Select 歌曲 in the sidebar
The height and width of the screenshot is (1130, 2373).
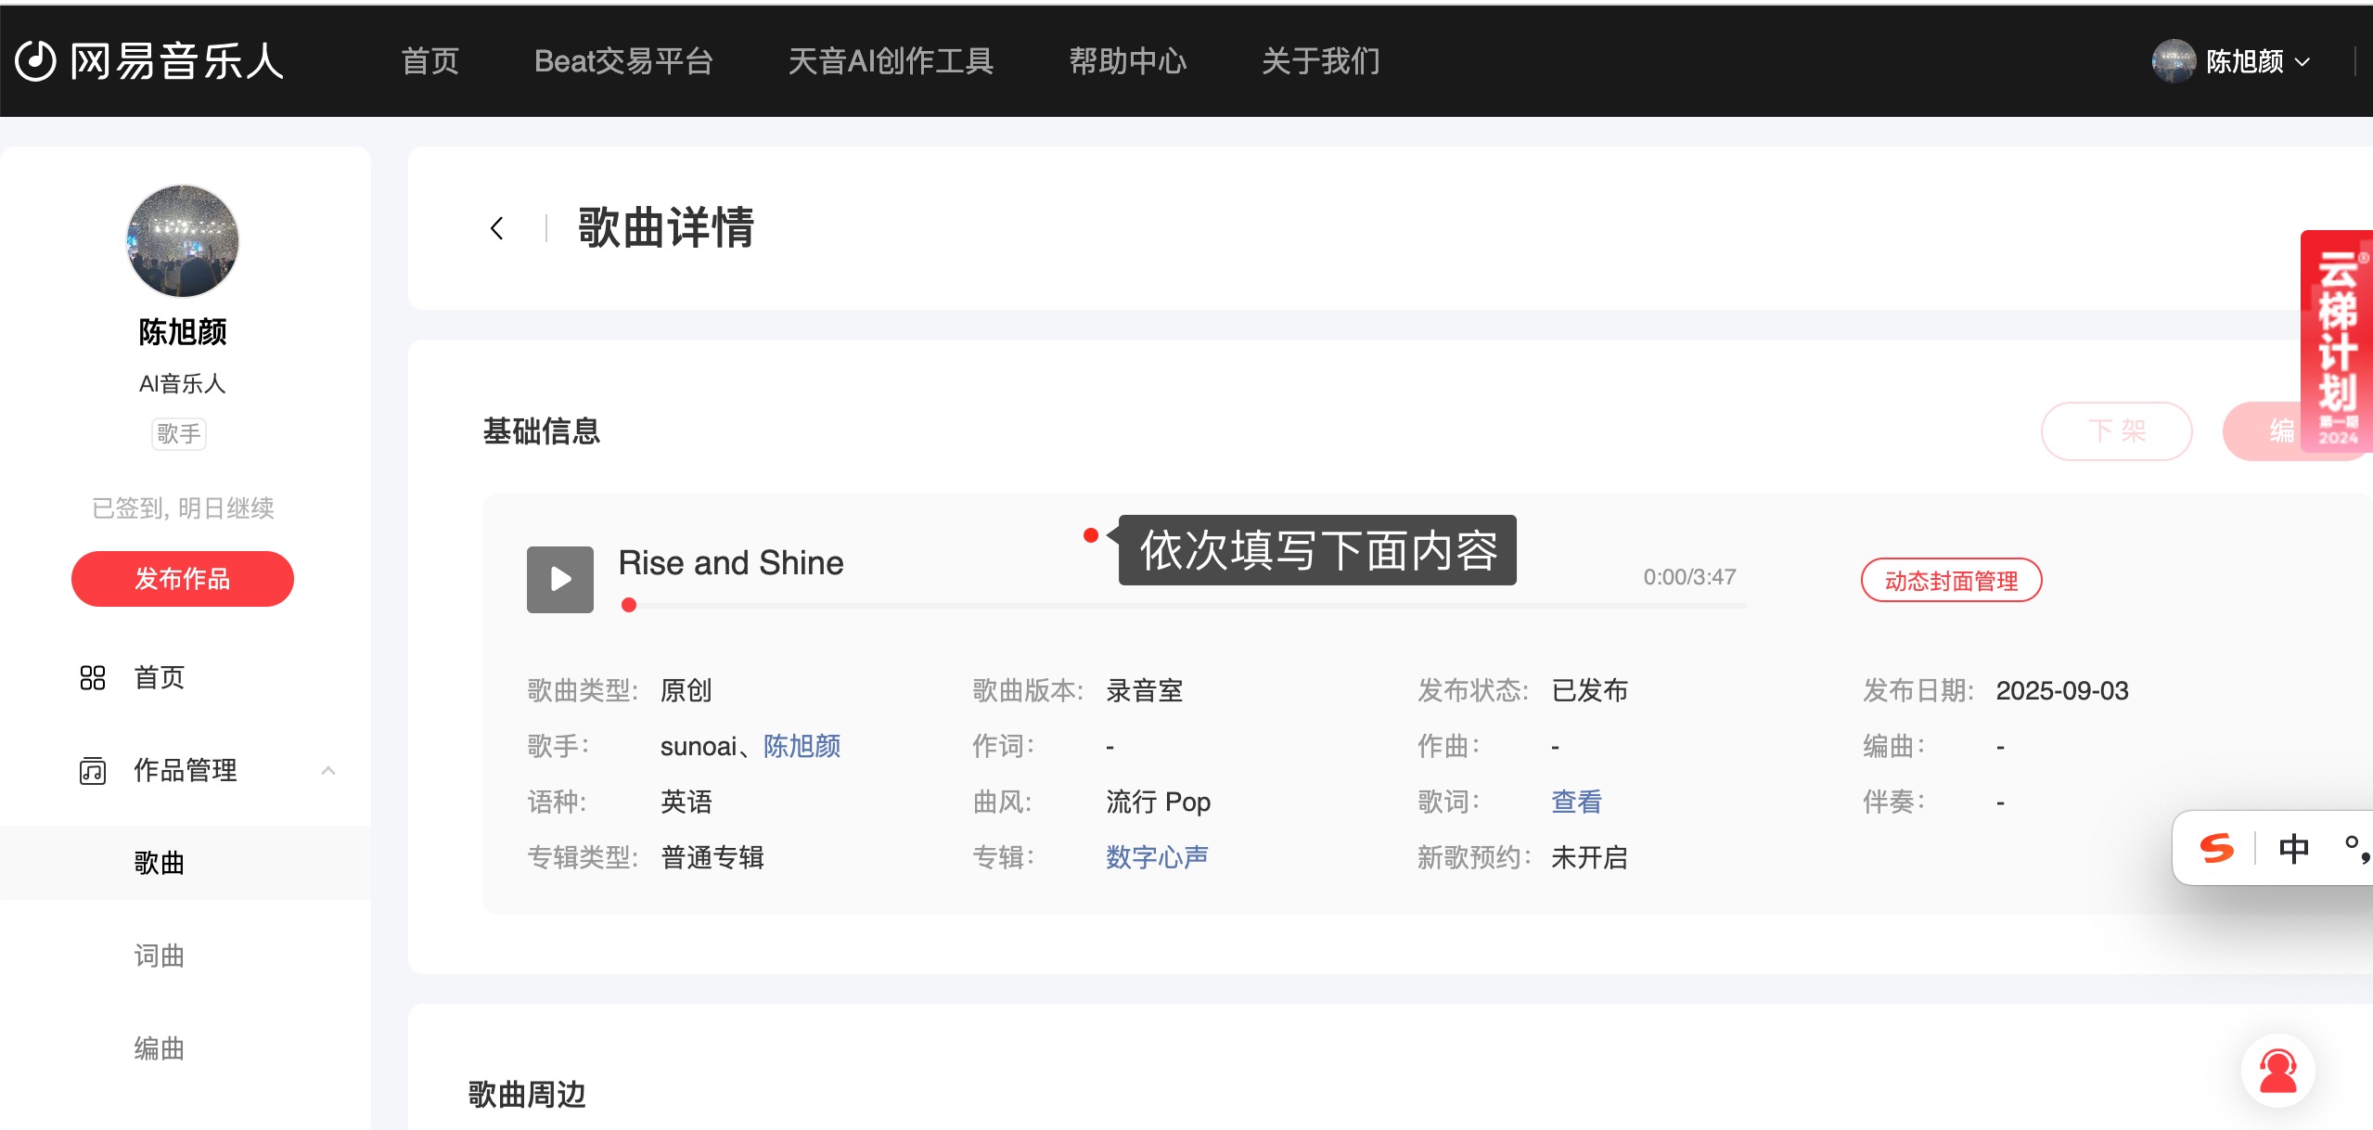tap(159, 863)
